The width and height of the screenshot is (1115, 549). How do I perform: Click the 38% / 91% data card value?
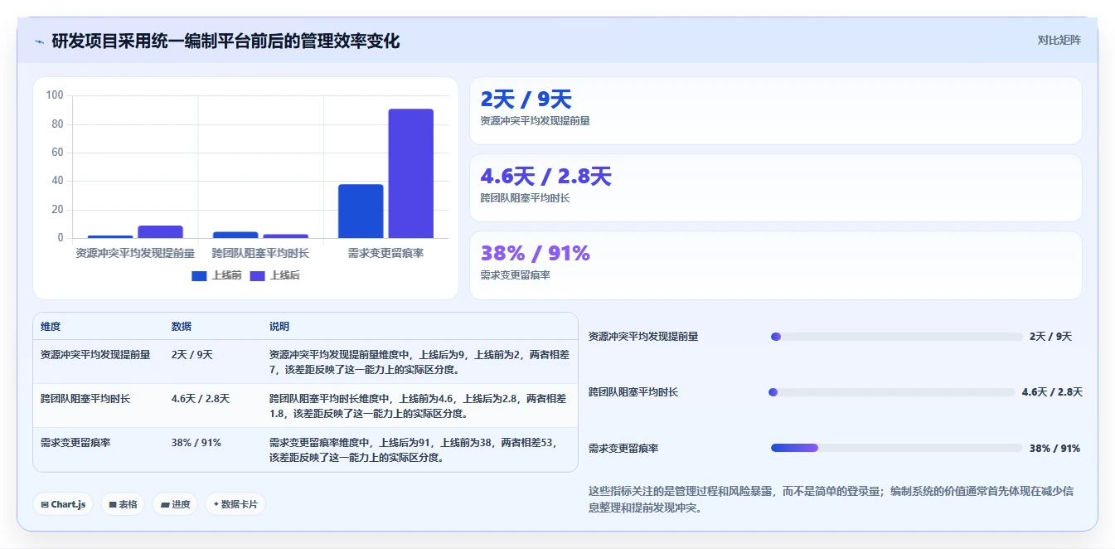(535, 254)
